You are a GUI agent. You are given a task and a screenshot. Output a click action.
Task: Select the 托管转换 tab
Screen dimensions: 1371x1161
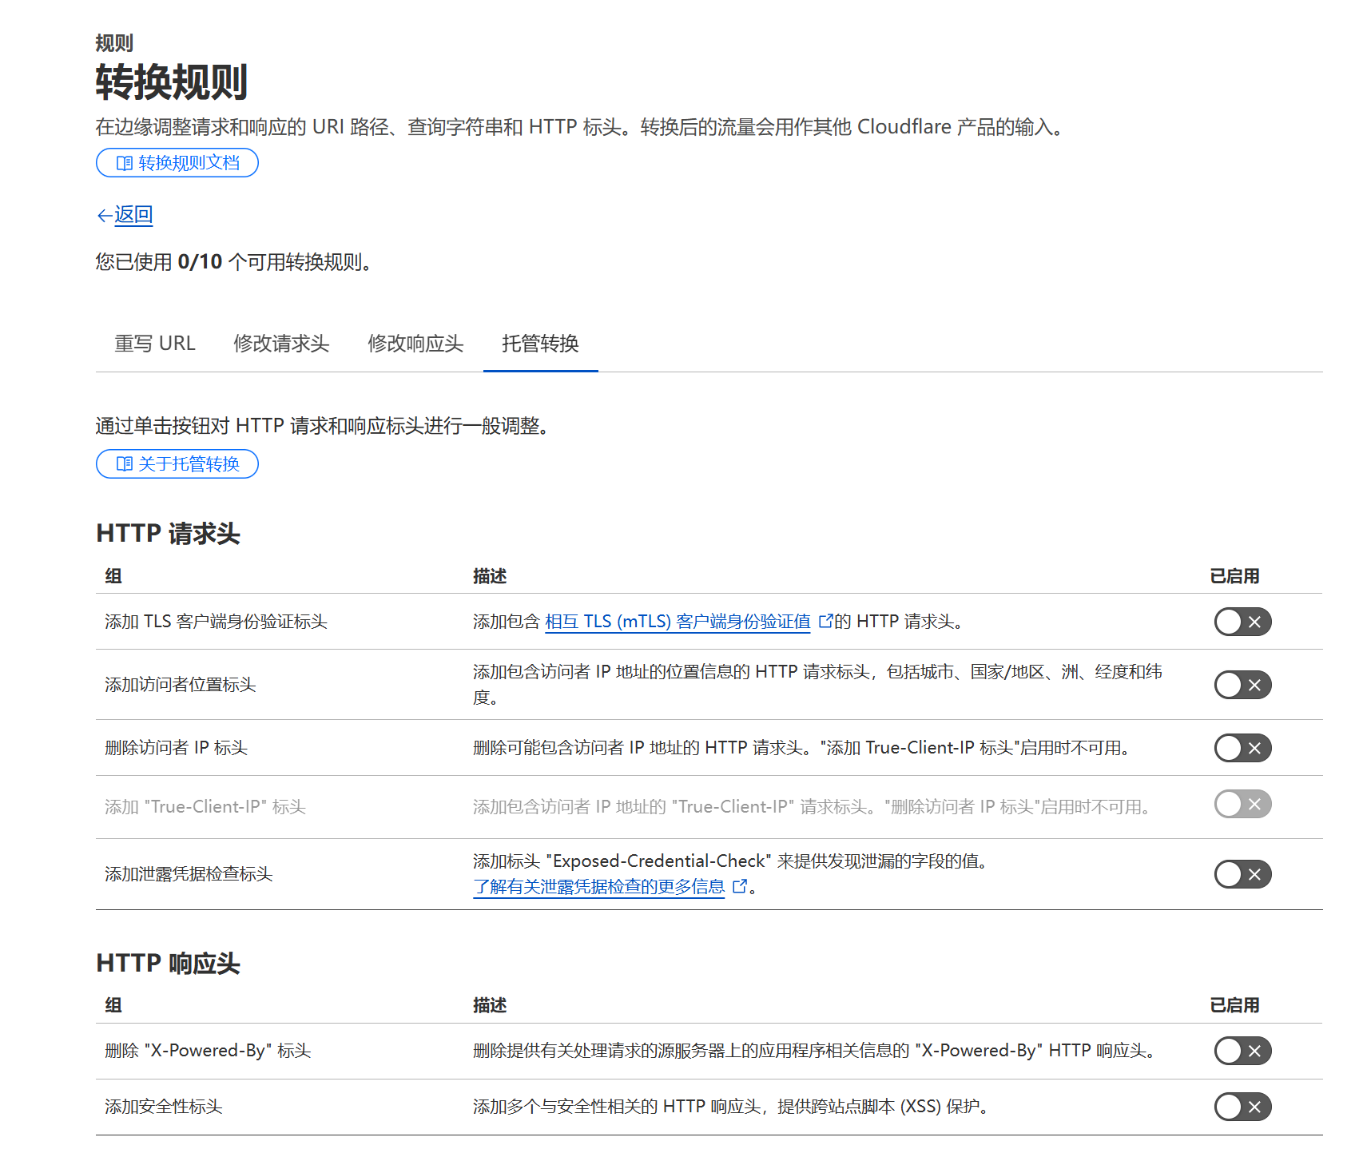540,344
